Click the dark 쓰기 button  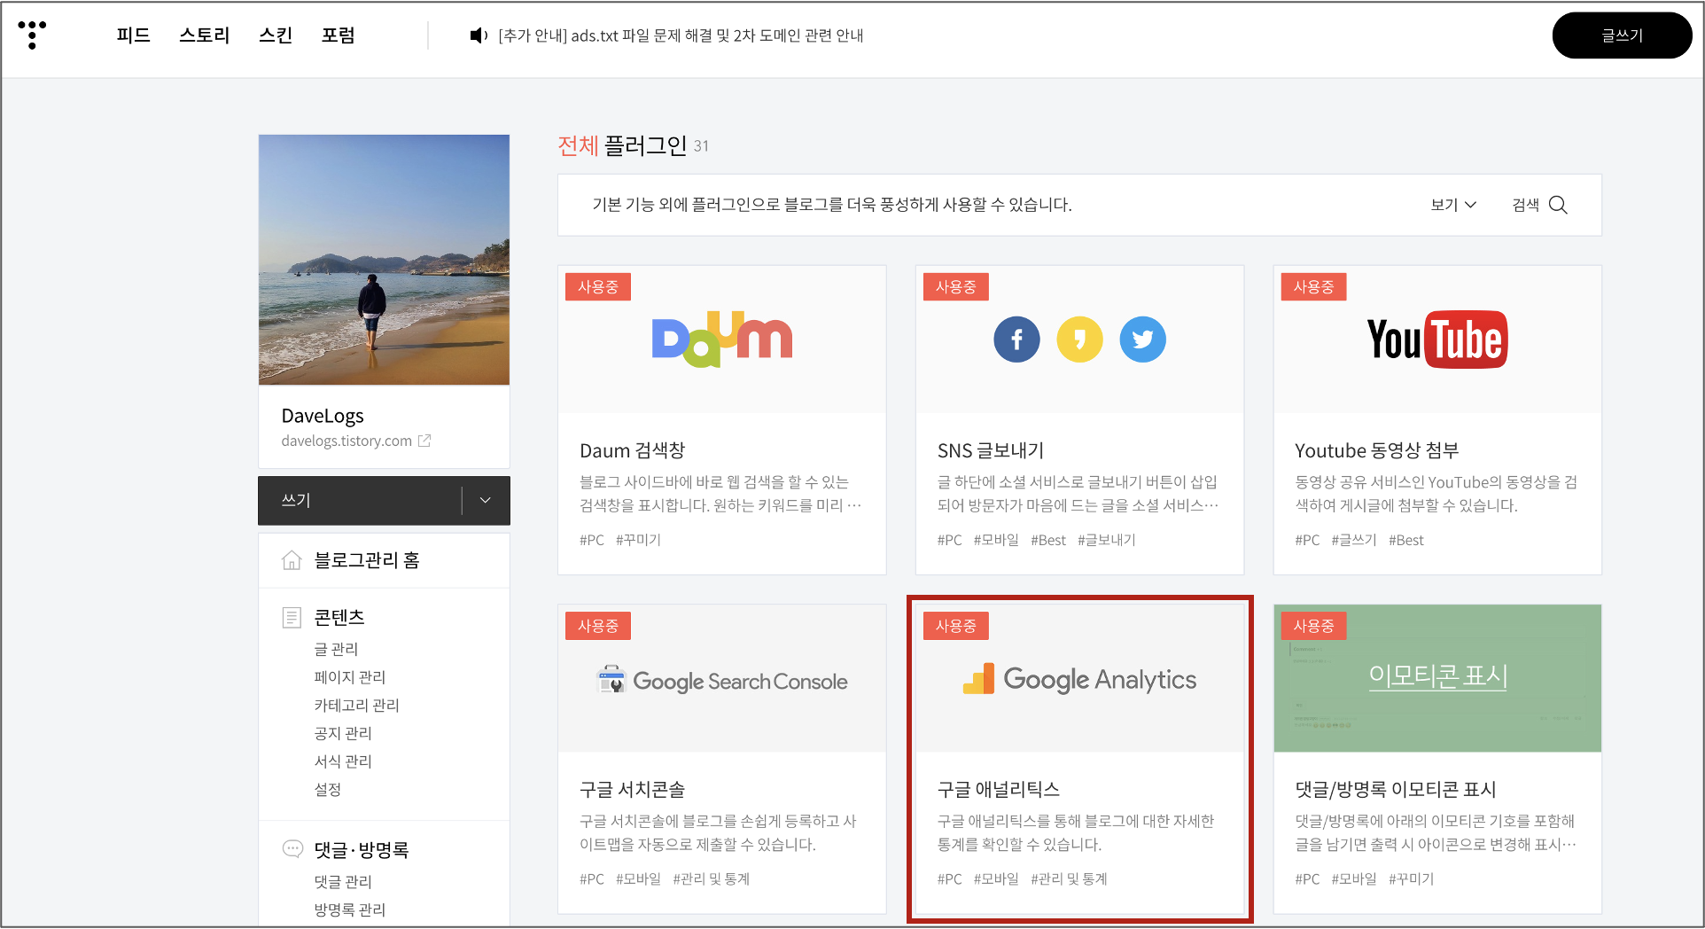pos(360,500)
